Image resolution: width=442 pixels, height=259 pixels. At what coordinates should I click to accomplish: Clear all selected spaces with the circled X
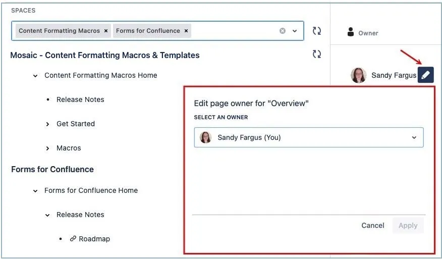tap(283, 31)
